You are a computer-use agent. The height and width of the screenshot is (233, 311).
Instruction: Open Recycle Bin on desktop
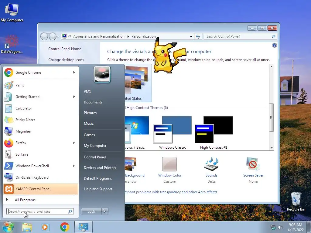[296, 201]
